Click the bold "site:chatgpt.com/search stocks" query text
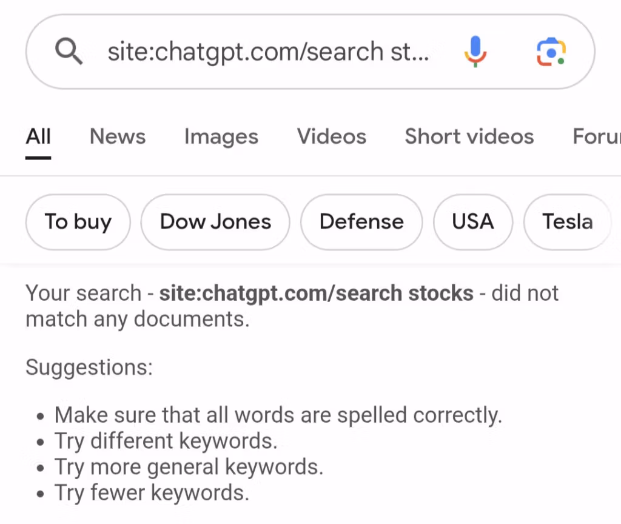621x524 pixels. (x=316, y=294)
